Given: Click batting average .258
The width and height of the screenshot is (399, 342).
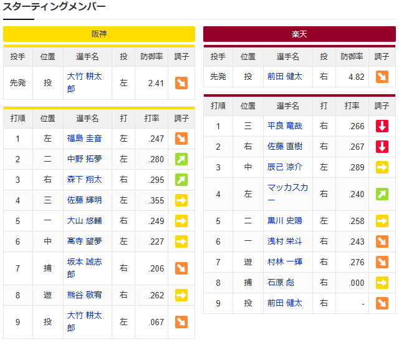Looking at the screenshot, I should (357, 222).
